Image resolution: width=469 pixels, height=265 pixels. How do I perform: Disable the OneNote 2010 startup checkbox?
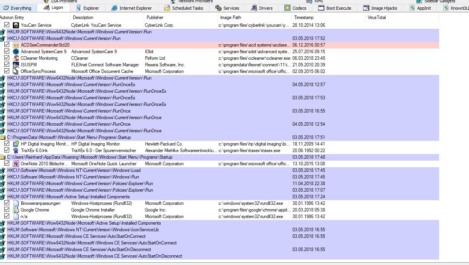click(7, 164)
